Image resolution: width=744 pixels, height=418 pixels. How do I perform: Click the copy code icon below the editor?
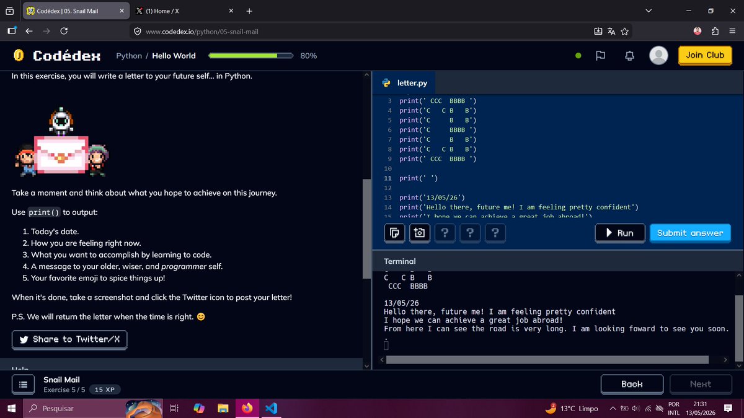pos(394,233)
